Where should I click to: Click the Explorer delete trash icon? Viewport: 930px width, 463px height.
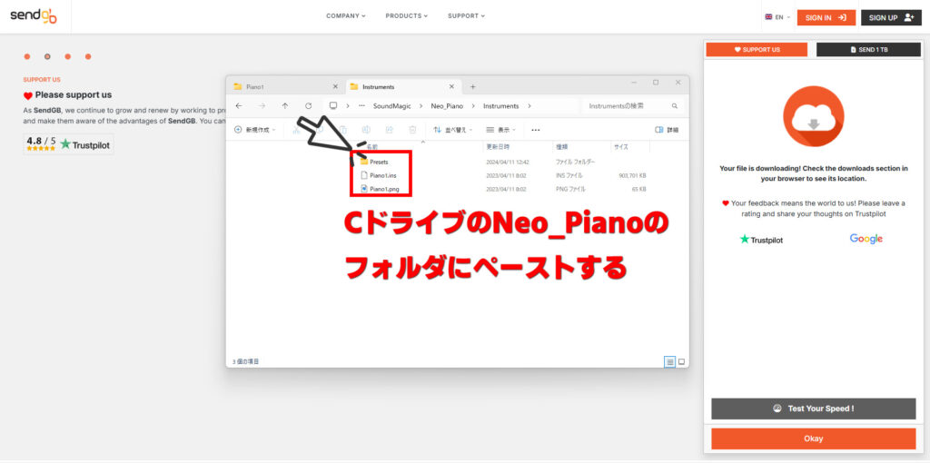click(x=412, y=130)
